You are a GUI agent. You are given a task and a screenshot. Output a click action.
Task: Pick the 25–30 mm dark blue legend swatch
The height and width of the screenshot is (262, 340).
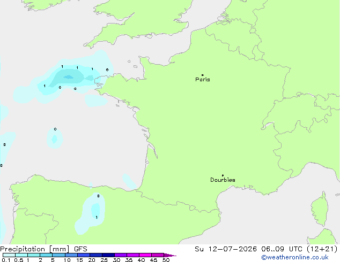click(108, 255)
